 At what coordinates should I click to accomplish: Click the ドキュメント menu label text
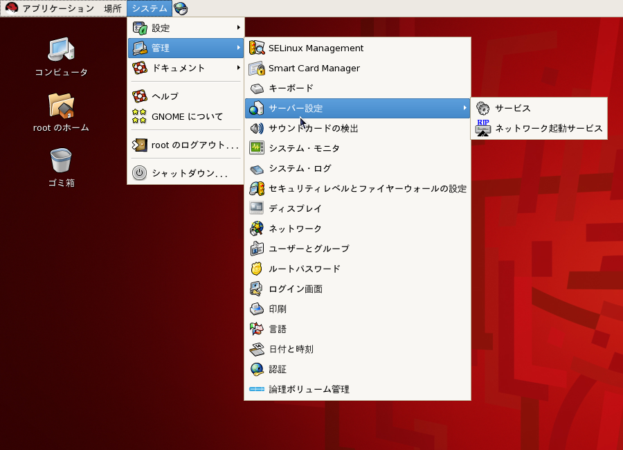179,68
